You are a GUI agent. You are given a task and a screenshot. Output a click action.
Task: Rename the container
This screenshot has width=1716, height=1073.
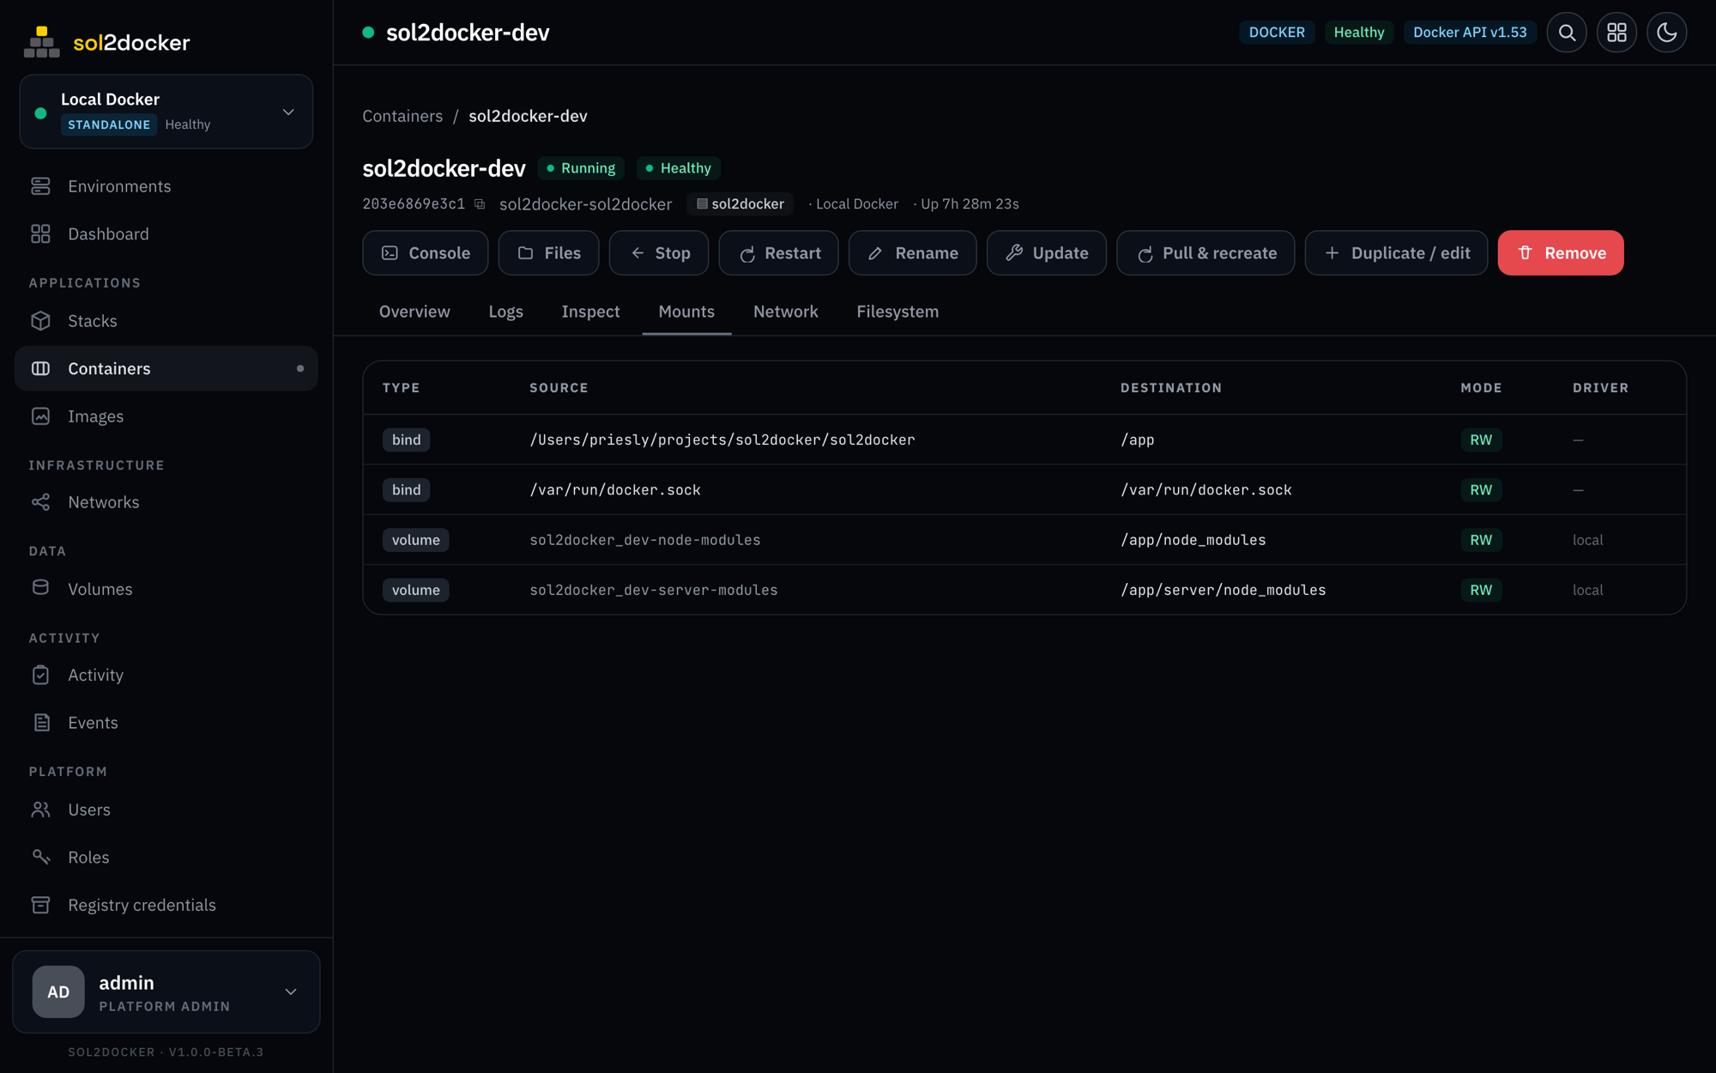click(x=913, y=253)
